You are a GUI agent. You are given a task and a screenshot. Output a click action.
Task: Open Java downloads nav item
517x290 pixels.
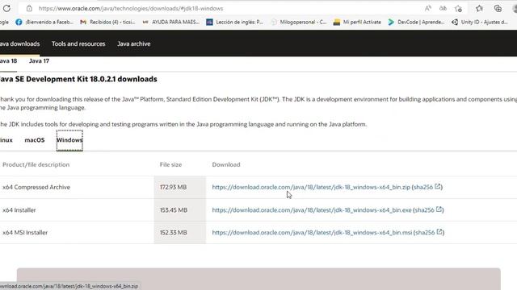(19, 43)
